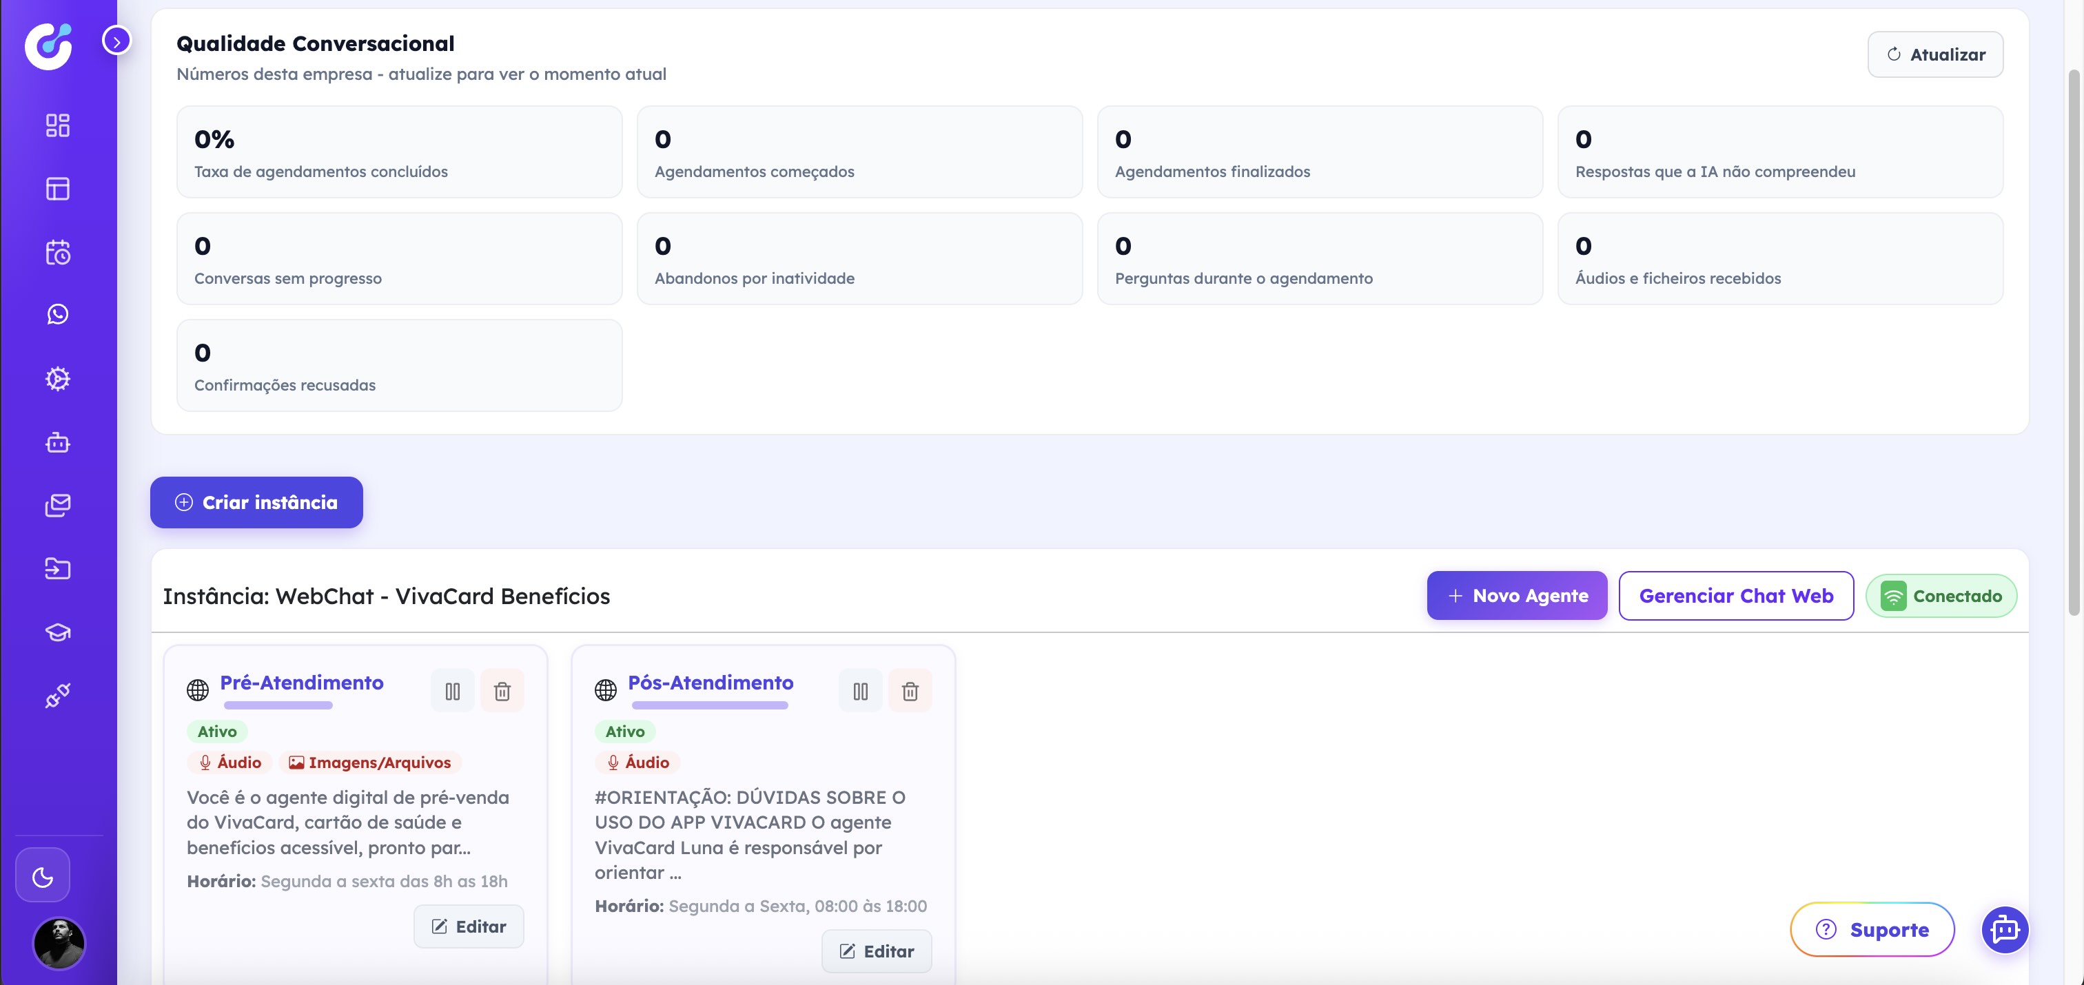Click Horário: Segunda a Sexta, 08:00 às 18:00

tap(760, 906)
